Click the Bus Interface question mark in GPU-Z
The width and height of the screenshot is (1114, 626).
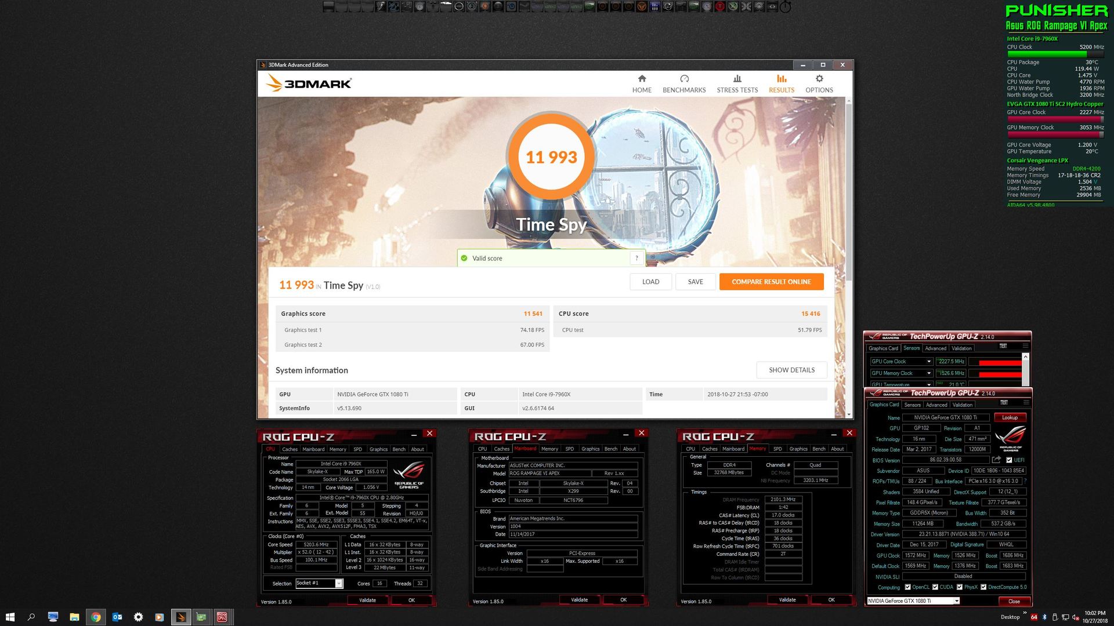point(1025,481)
